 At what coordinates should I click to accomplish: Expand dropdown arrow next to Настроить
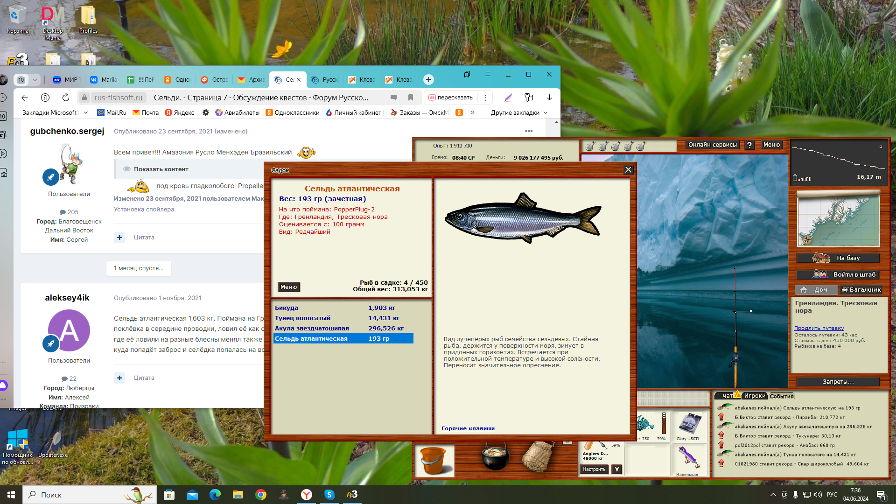(x=617, y=469)
